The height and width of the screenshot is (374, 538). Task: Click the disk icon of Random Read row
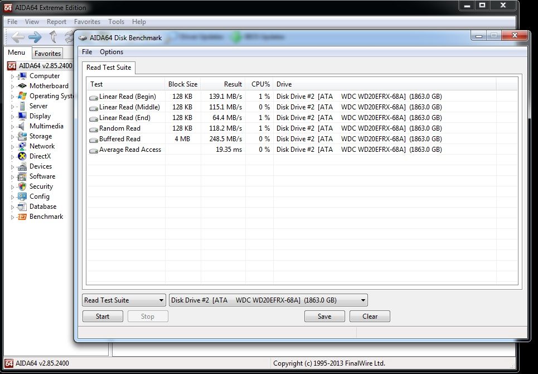tap(93, 129)
